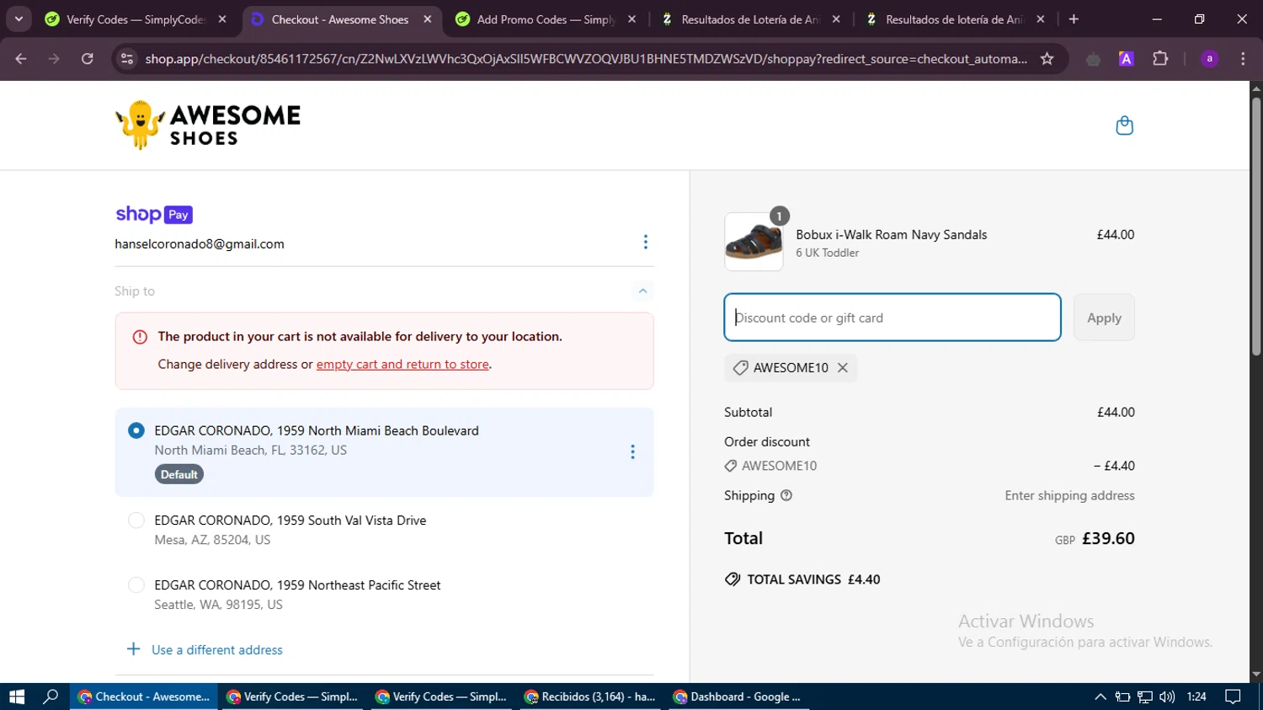Click the plus icon for different address
1263x710 pixels.
pyautogui.click(x=133, y=649)
